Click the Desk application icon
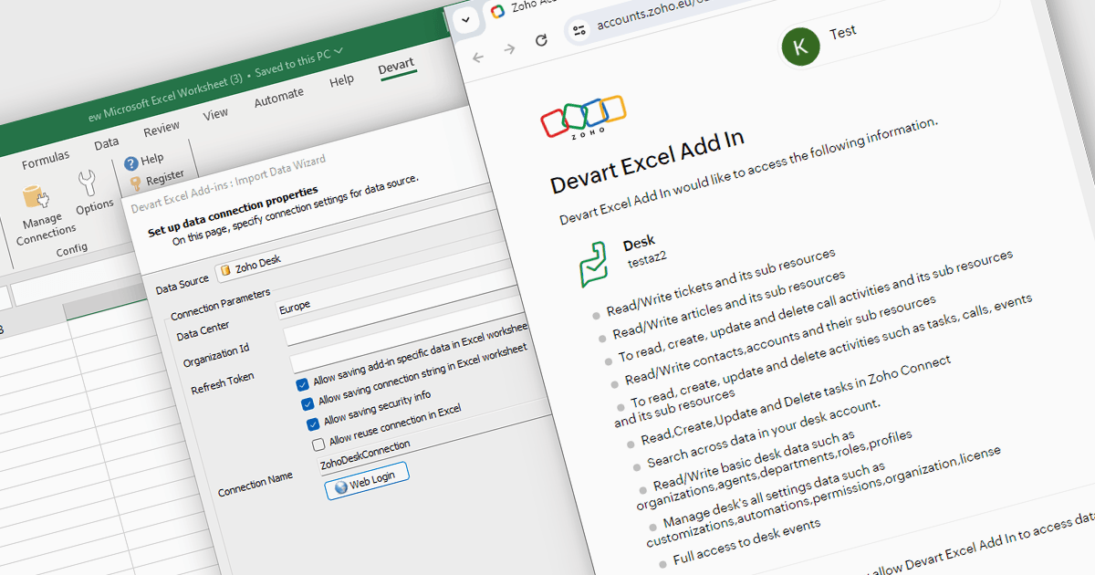The width and height of the screenshot is (1095, 575). [594, 266]
